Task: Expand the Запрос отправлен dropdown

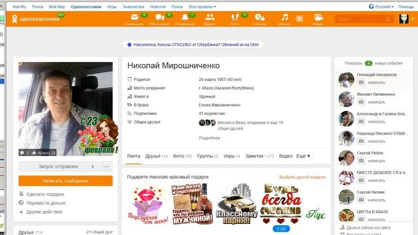Action: pyautogui.click(x=93, y=167)
